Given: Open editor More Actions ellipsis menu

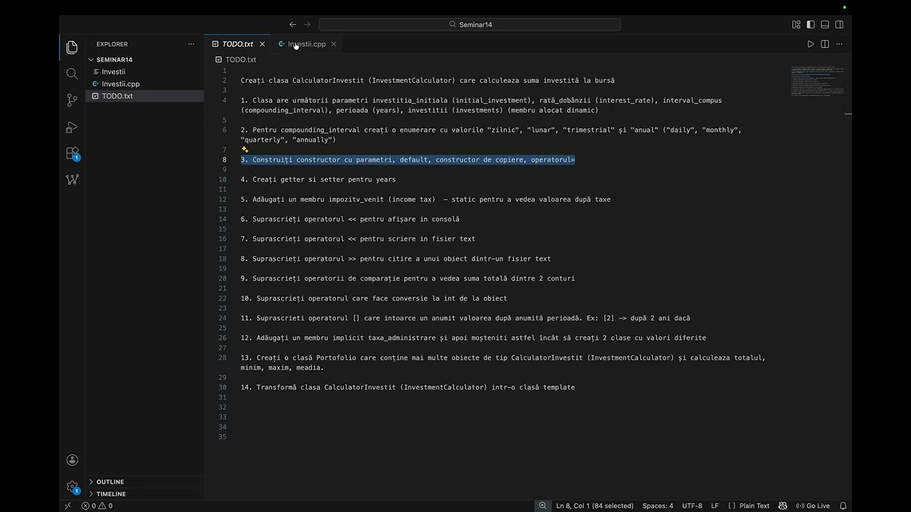Looking at the screenshot, I should click(839, 44).
